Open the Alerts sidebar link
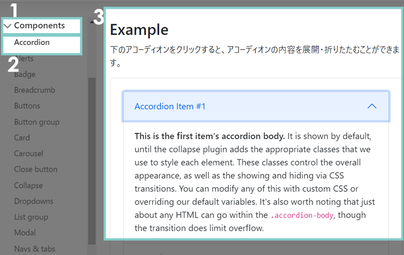This screenshot has height=255, width=404. 24,58
